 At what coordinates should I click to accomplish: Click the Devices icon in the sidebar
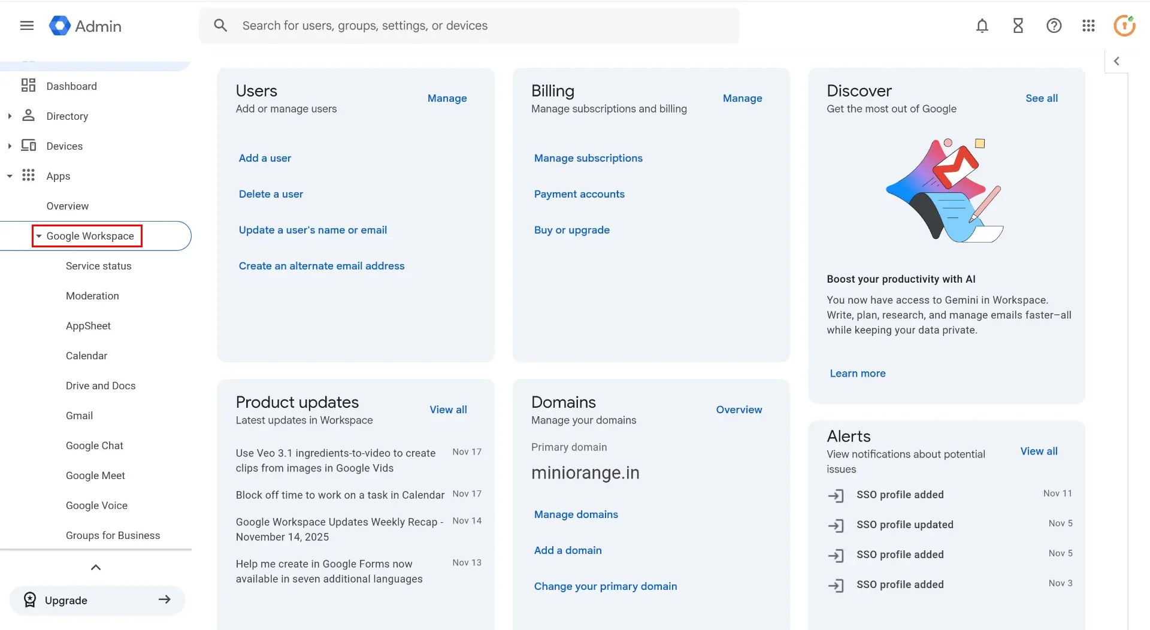click(x=28, y=146)
